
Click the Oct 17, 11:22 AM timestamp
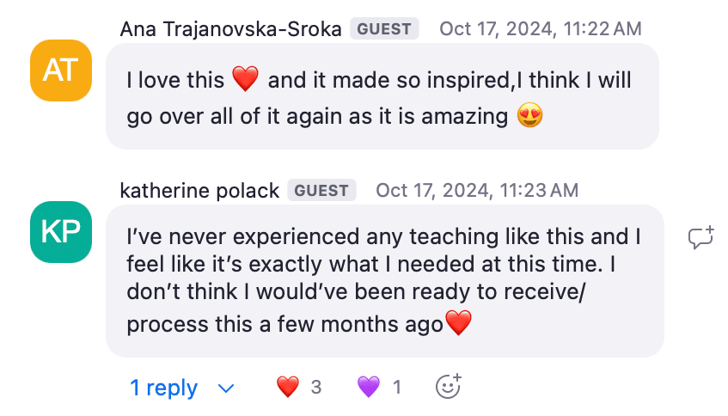(540, 29)
